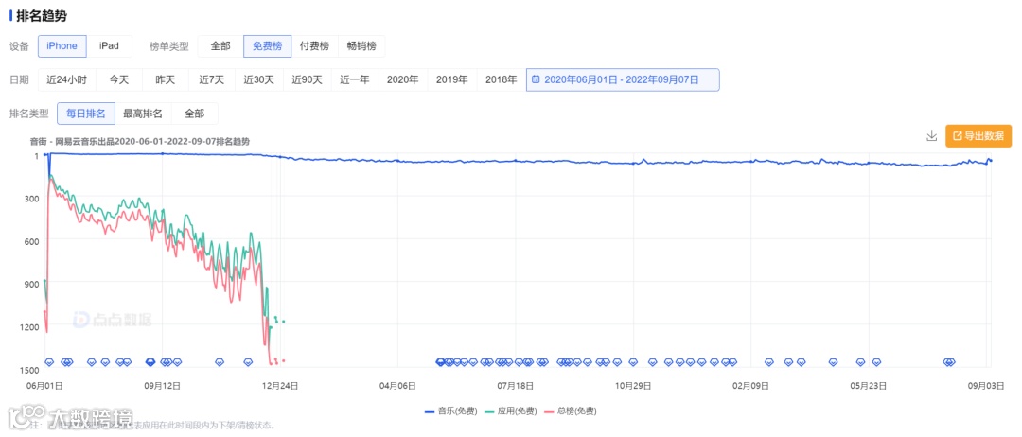Click the 12月24日 axis date label
1022x437 pixels.
(280, 386)
